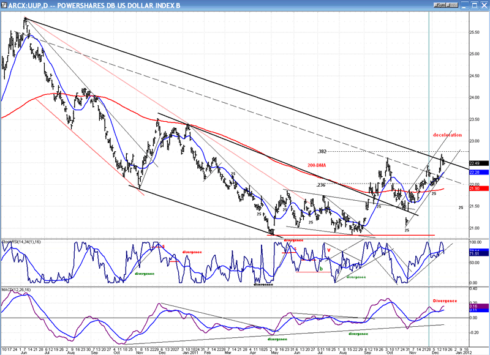Select the MACD(12,26,16) indicator label

17,290
